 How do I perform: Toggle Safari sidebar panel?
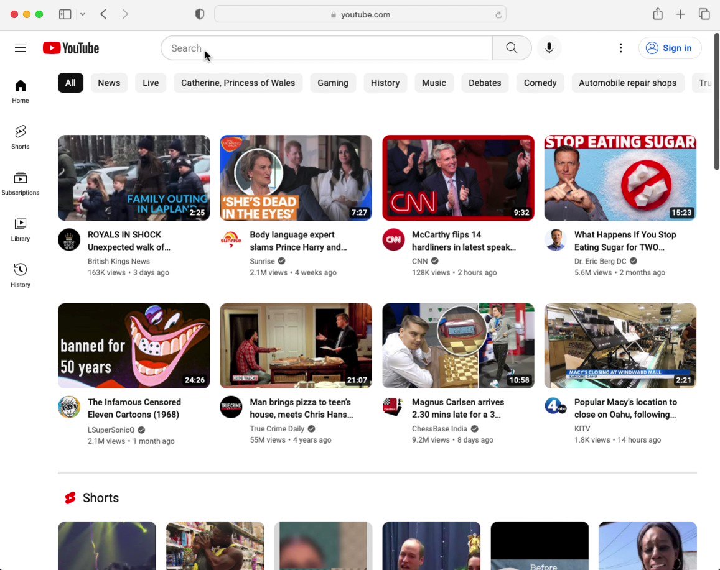[65, 14]
